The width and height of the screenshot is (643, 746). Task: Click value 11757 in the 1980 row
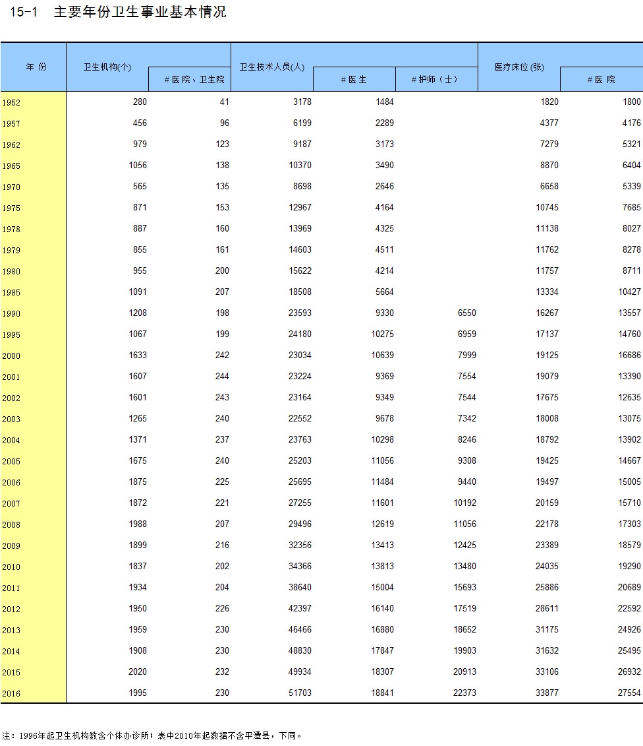point(547,270)
